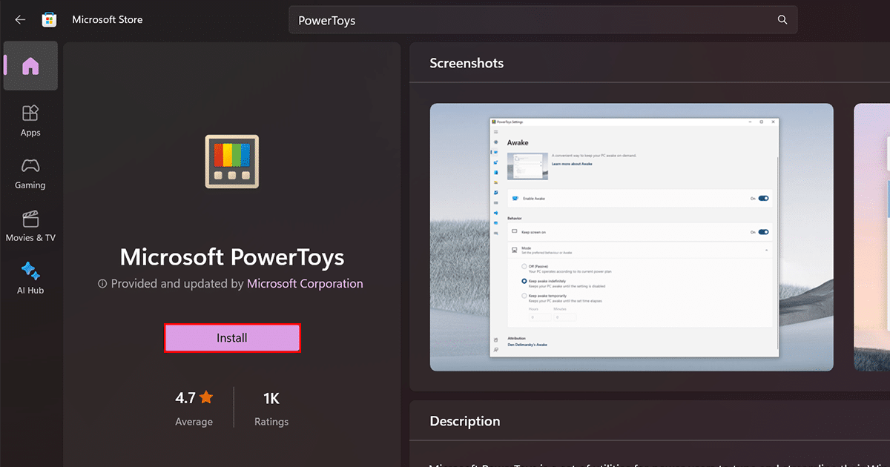The height and width of the screenshot is (467, 890).
Task: Open the Microsoft Corporation publisher link
Action: (x=305, y=284)
